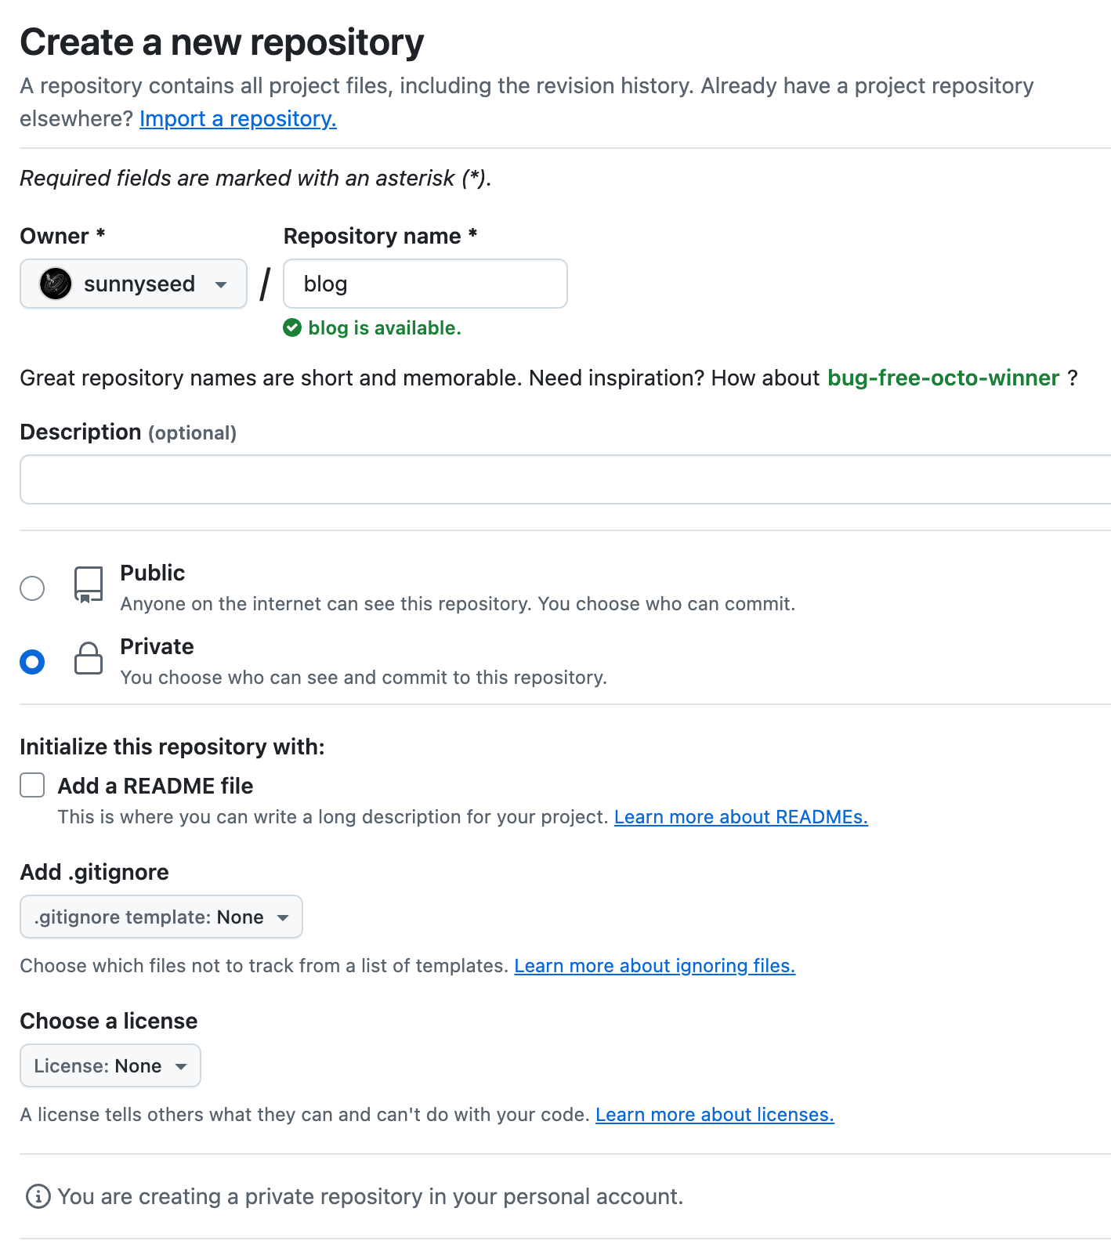Open the License None dropdown
This screenshot has height=1255, width=1111.
(110, 1065)
